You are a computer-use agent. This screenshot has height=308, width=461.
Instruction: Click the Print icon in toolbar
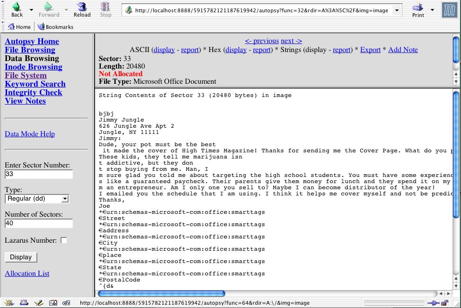[418, 9]
